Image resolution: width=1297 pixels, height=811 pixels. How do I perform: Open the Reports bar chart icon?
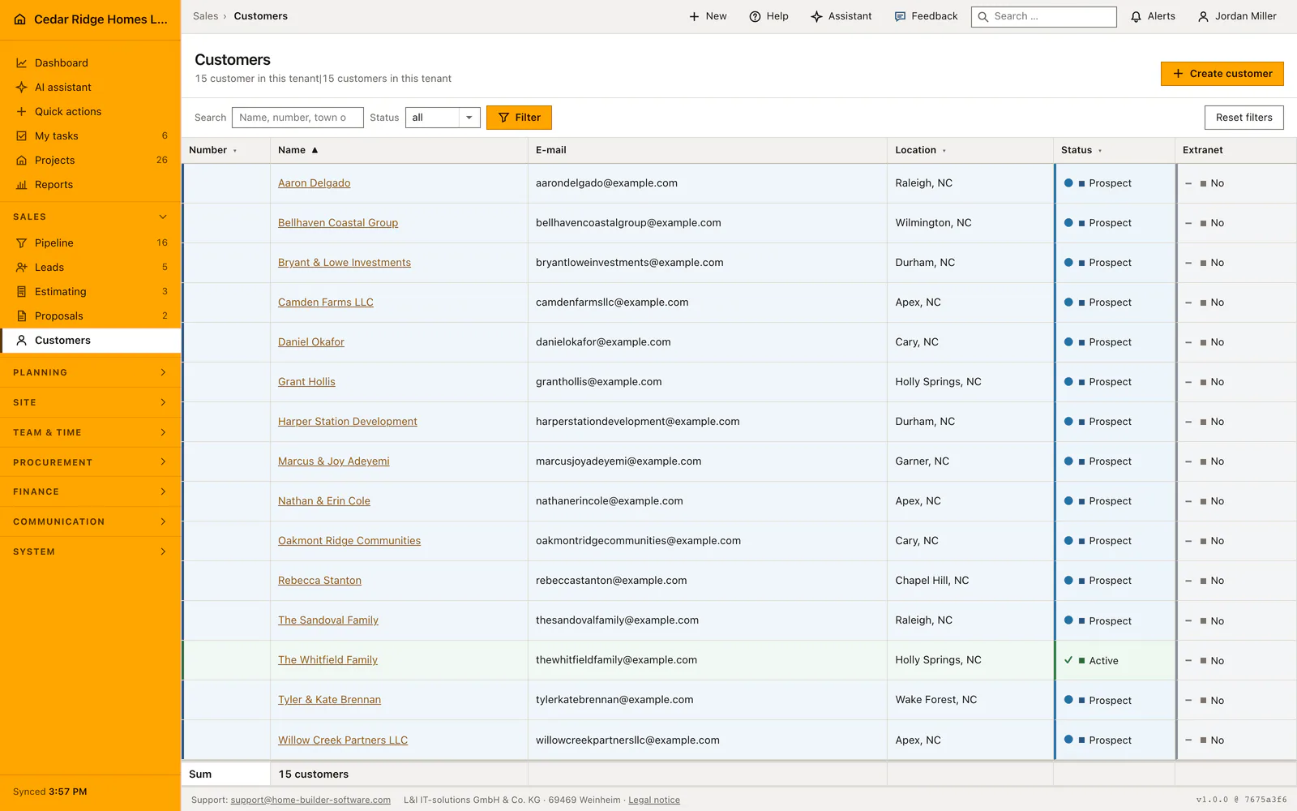point(22,185)
